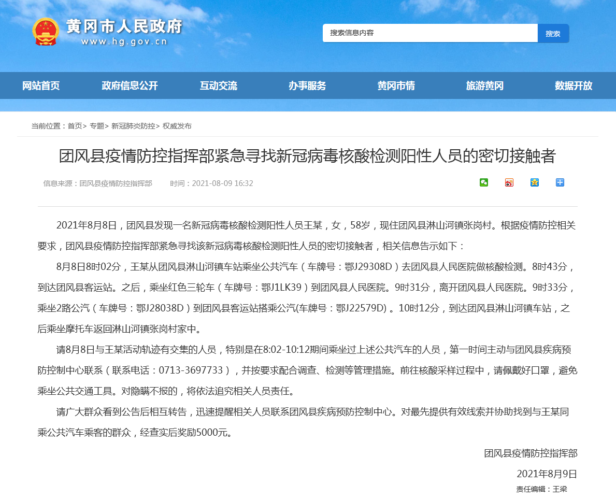Click 专题 breadcrumb link

(x=97, y=126)
